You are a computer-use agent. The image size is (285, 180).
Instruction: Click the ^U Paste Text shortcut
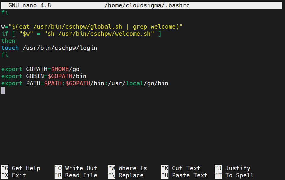tap(184, 175)
